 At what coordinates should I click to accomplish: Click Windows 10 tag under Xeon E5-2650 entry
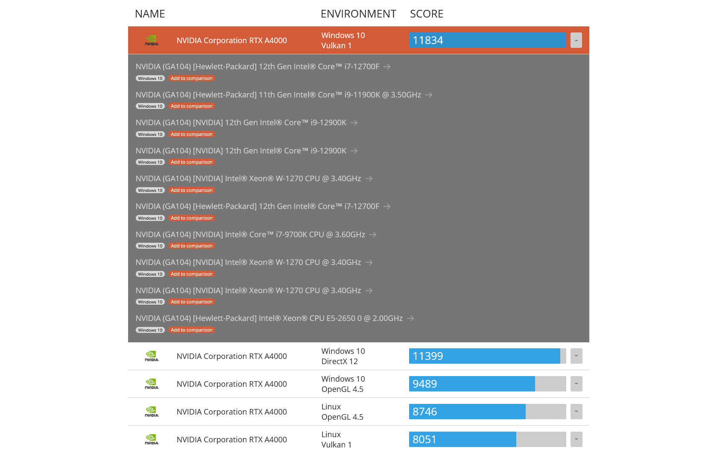coord(150,330)
